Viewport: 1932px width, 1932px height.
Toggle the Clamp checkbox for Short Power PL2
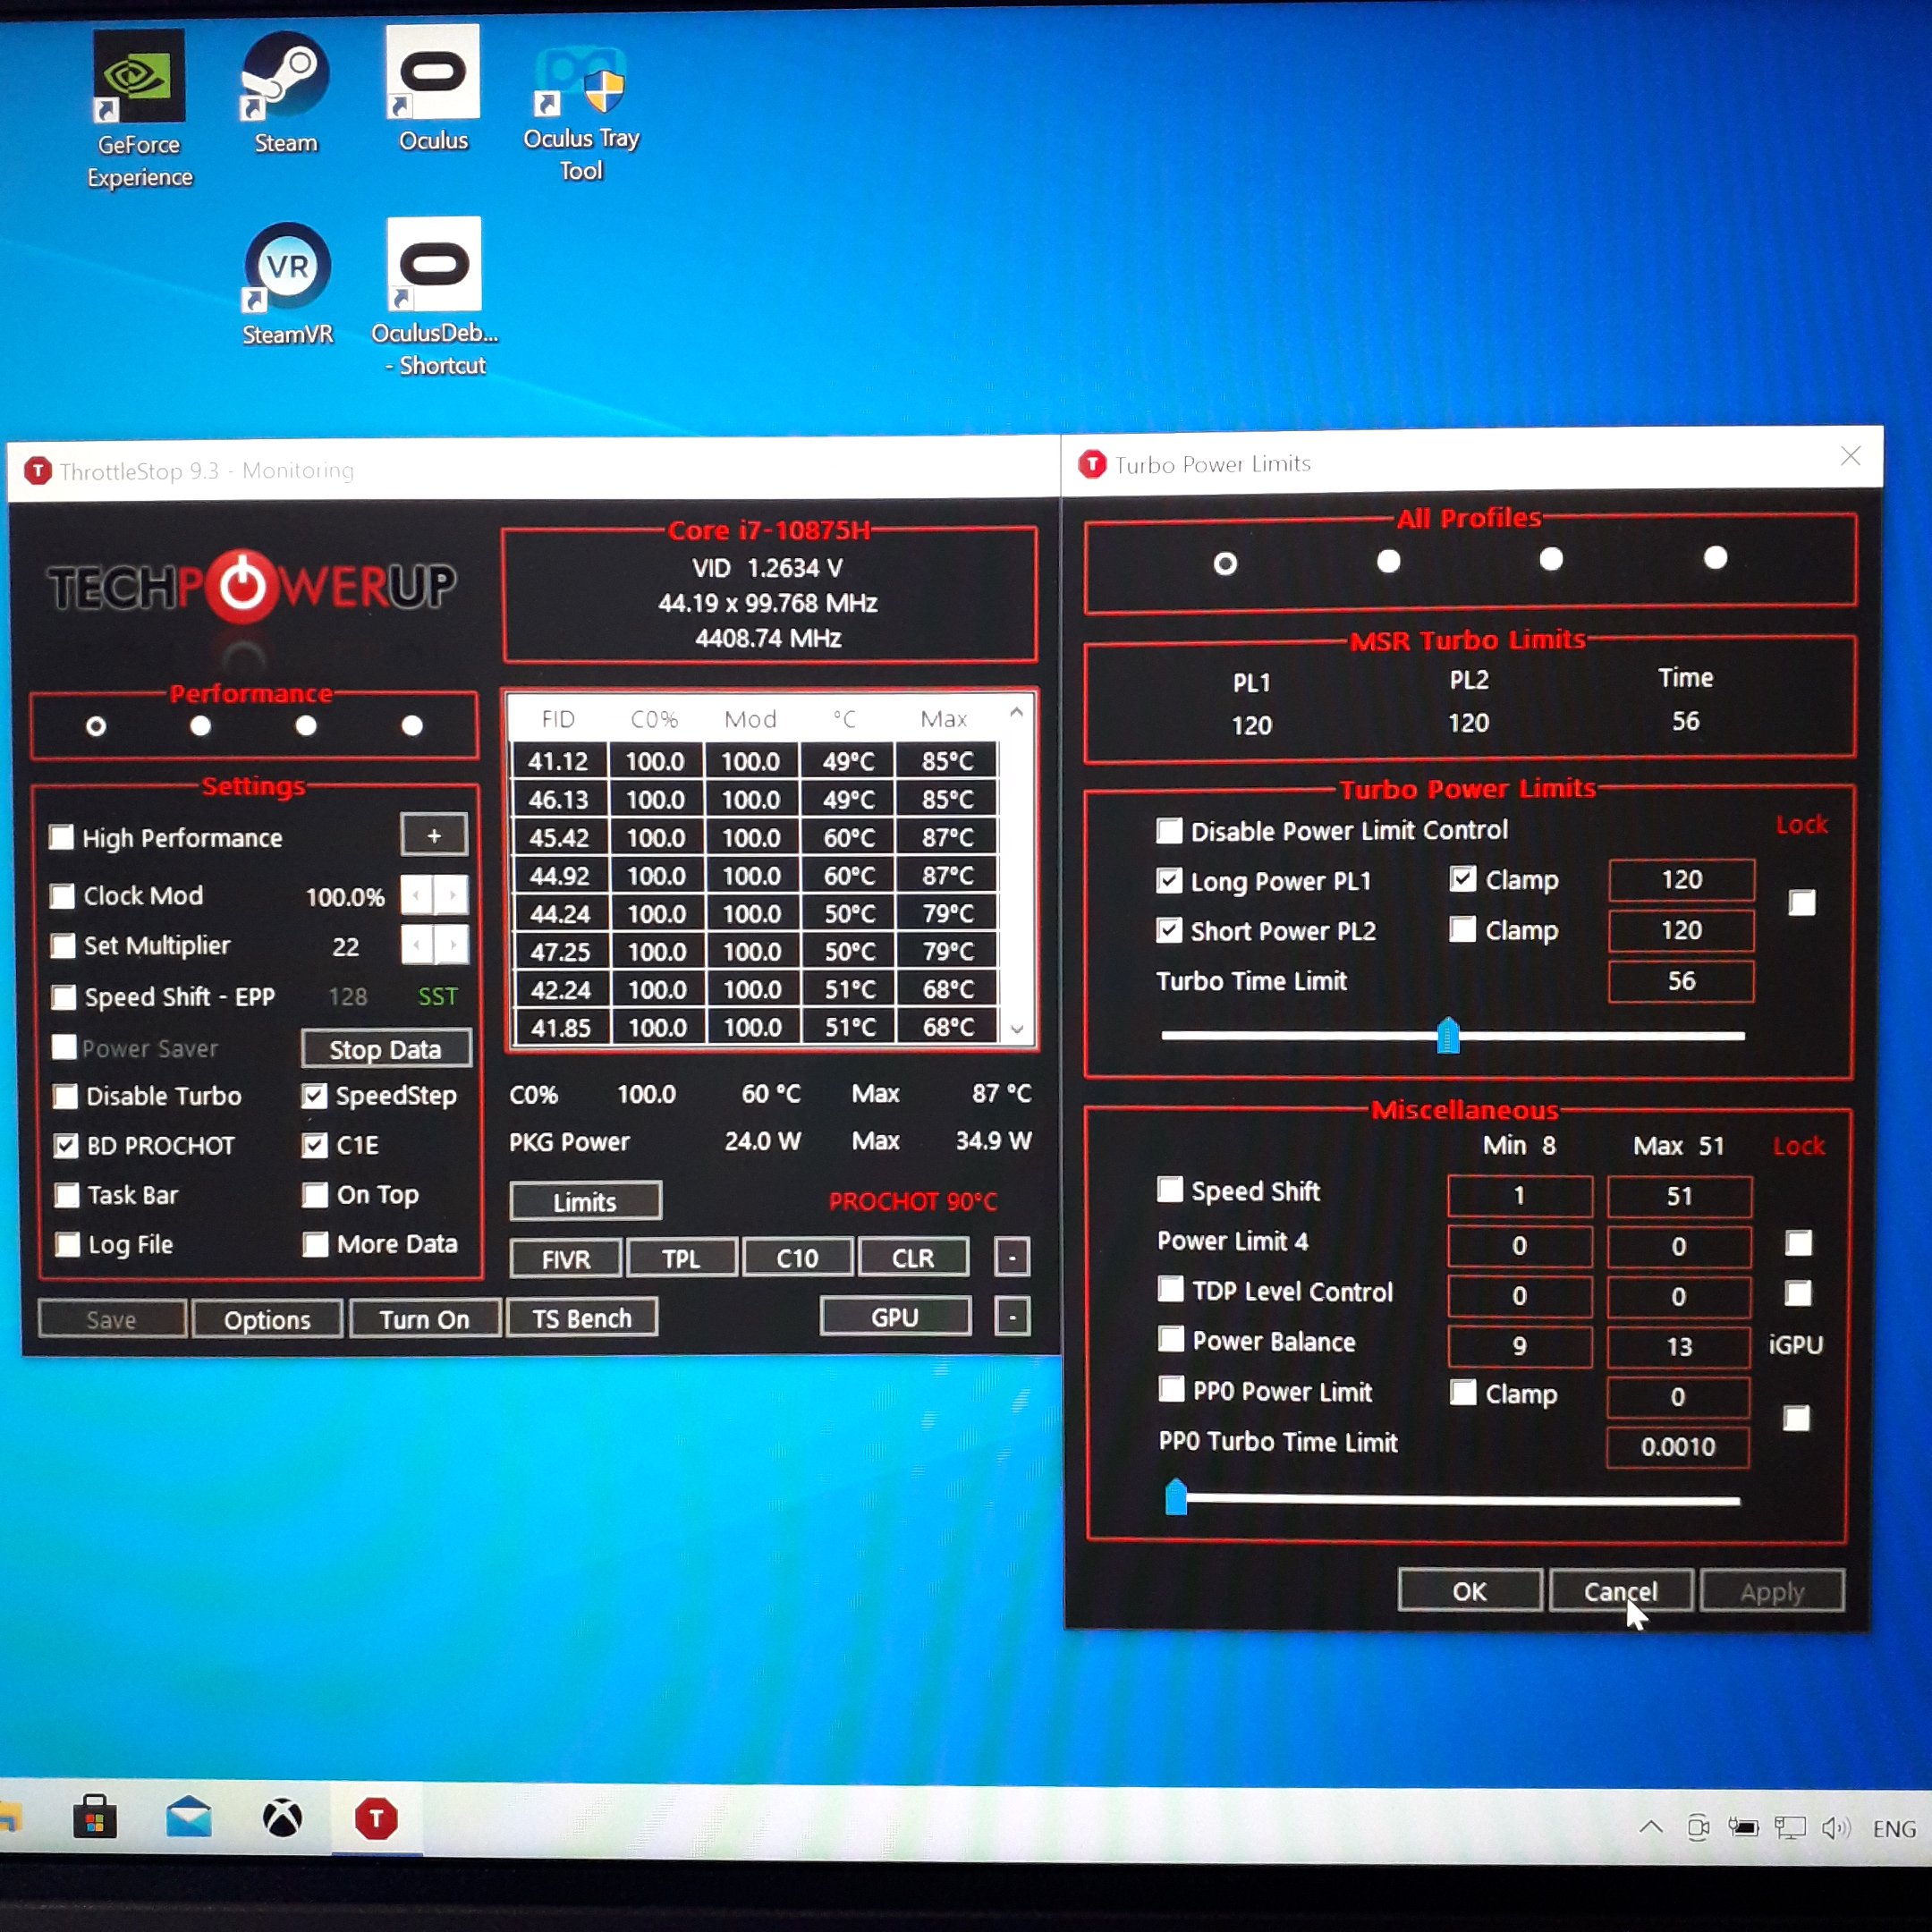point(1462,929)
